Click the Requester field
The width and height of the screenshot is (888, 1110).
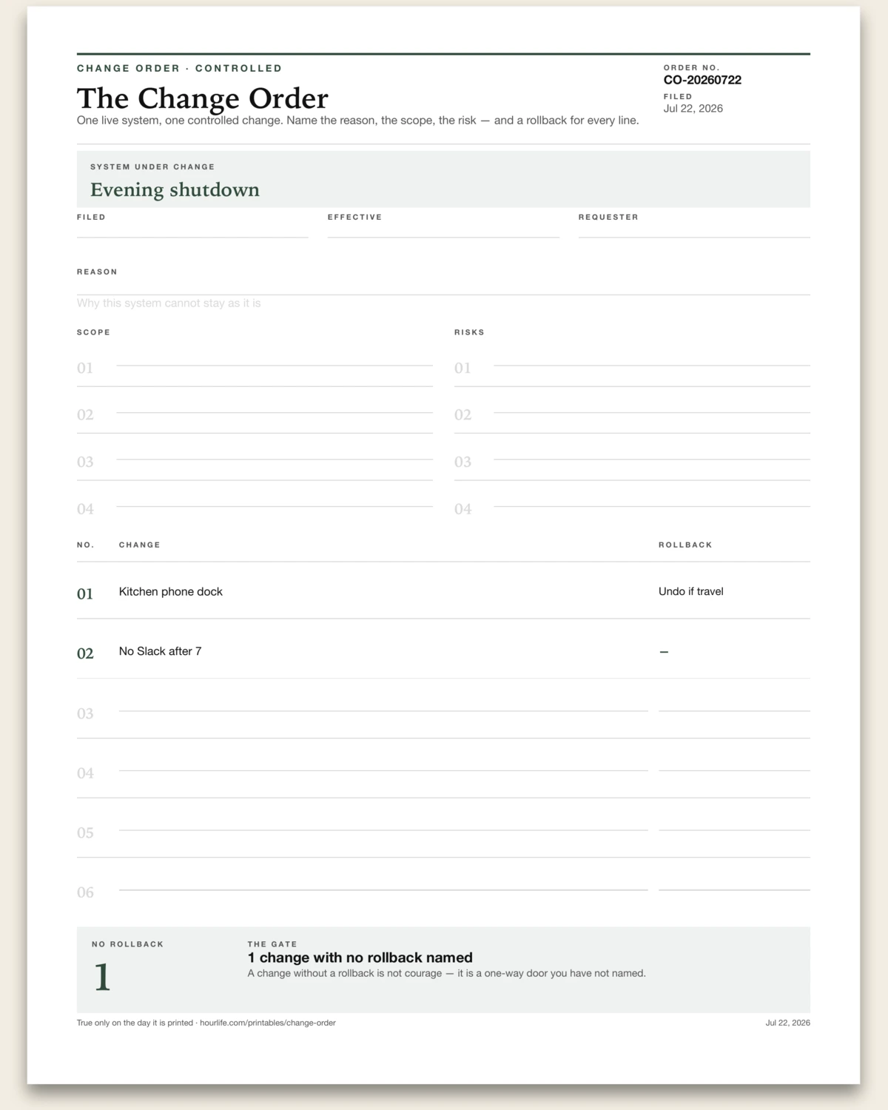coord(694,231)
